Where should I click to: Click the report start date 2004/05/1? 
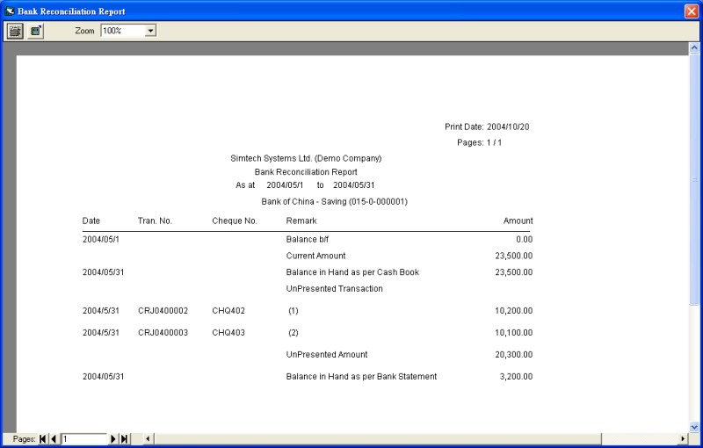point(285,185)
